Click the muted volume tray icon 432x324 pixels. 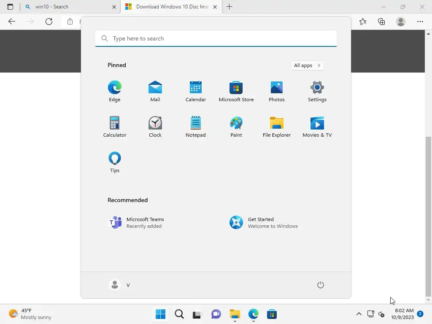381,314
